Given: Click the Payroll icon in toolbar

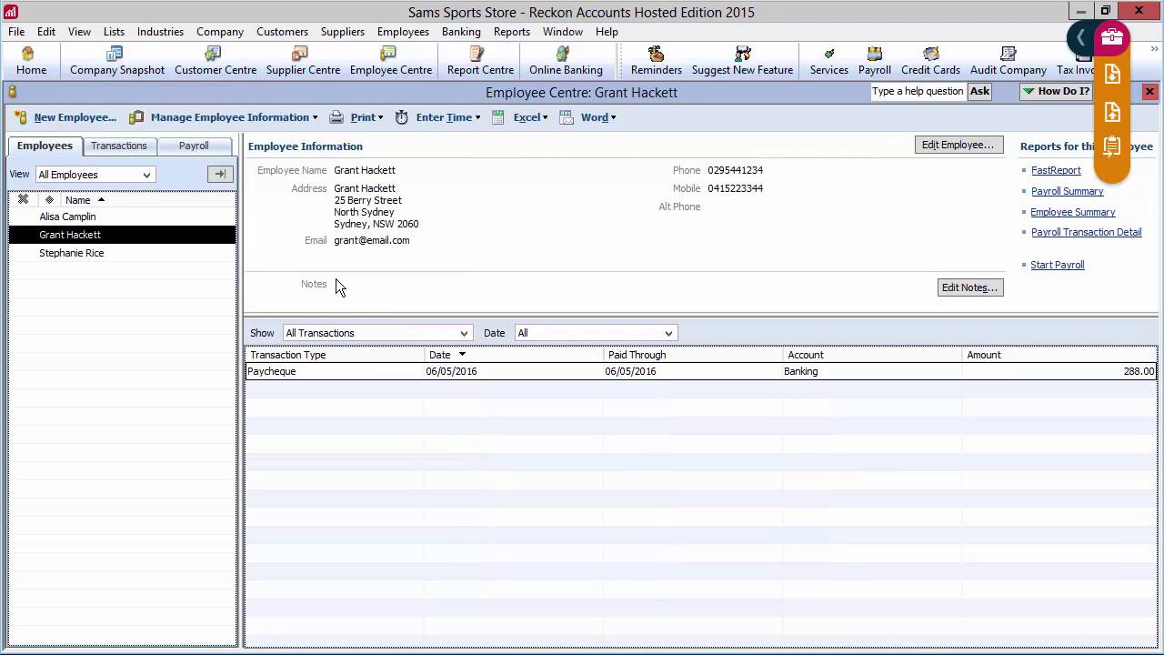Looking at the screenshot, I should [874, 61].
